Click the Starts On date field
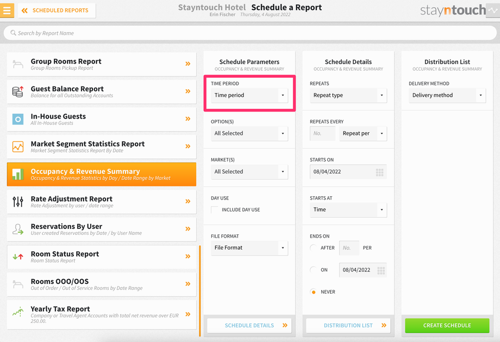 (x=348, y=172)
